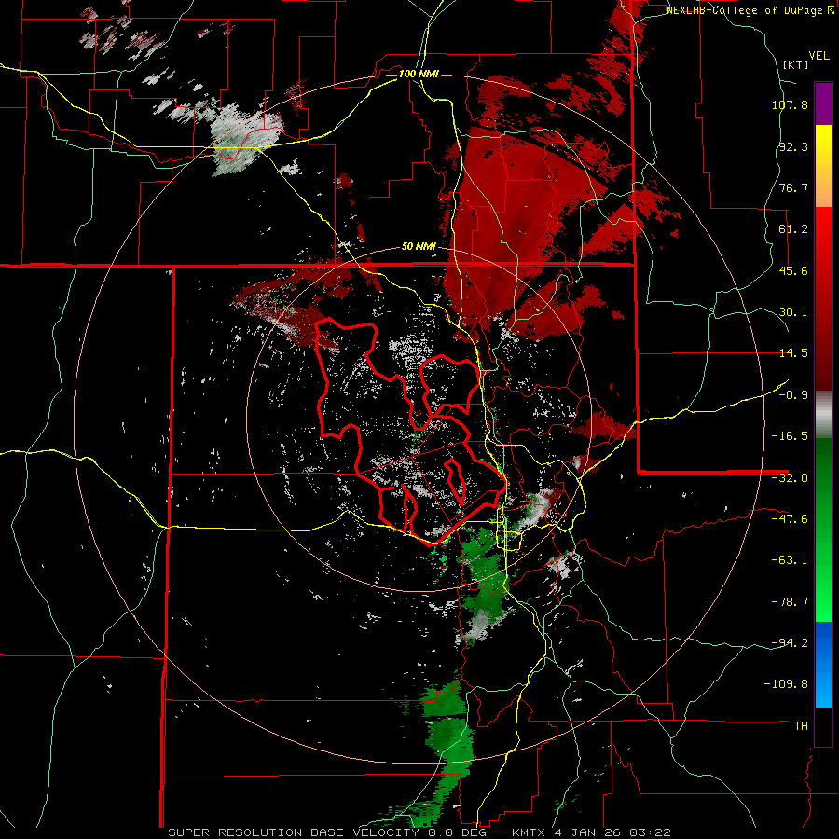This screenshot has width=839, height=839.
Task: Click the NEXLAB-College of DuPage label
Action: (750, 10)
